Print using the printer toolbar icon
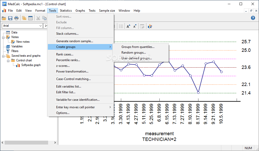 (x=16, y=18)
